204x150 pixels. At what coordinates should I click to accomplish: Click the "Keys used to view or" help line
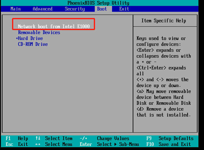click(x=161, y=38)
